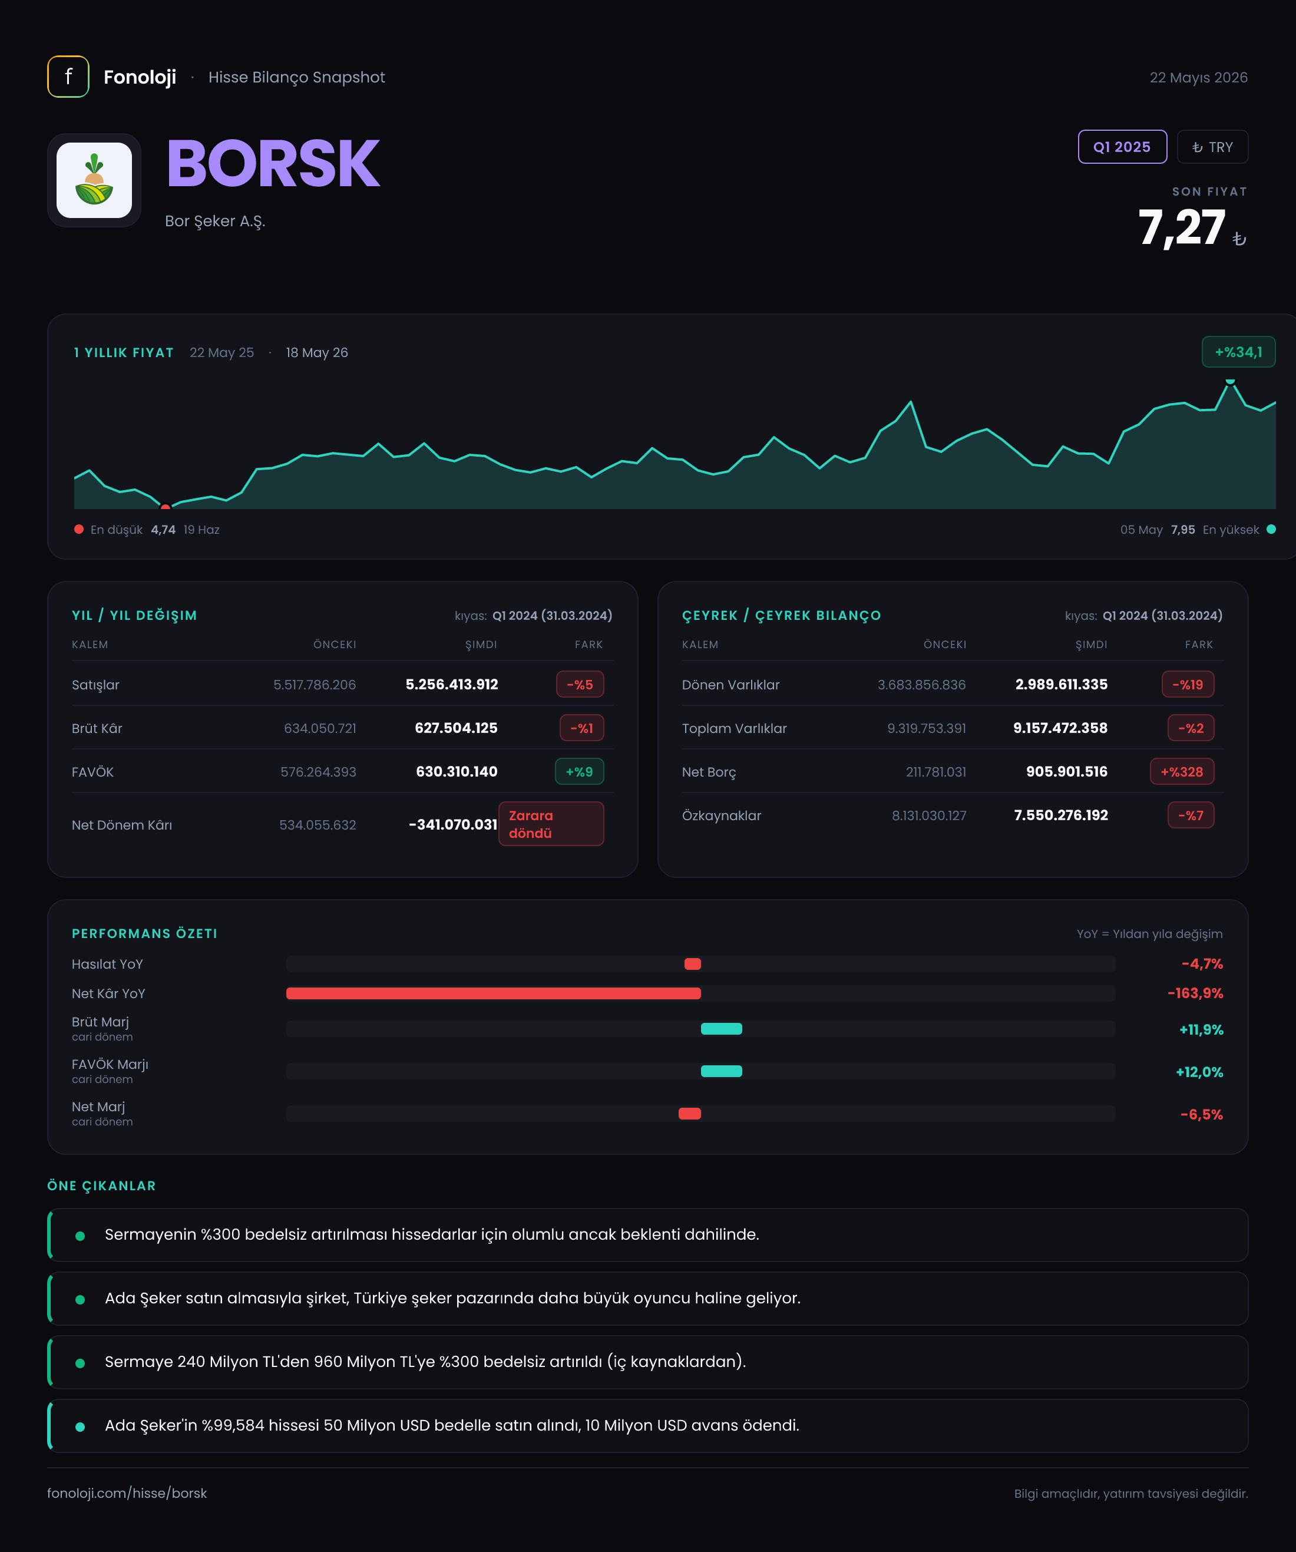Click the Fonoloji brand name
The width and height of the screenshot is (1296, 1552).
click(140, 77)
